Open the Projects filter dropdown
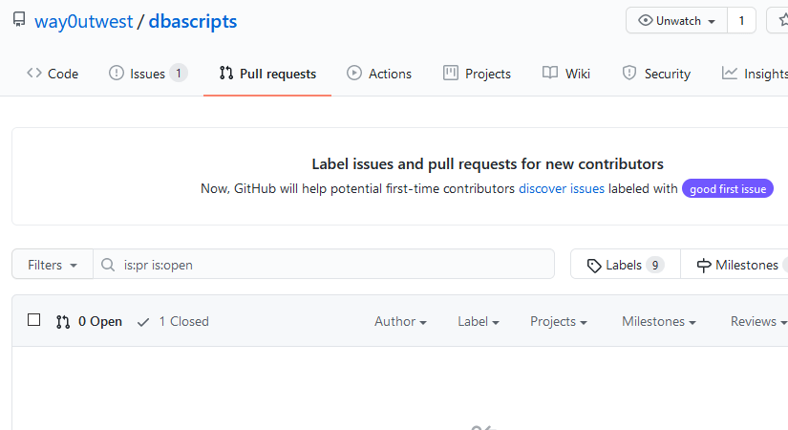Image resolution: width=788 pixels, height=430 pixels. (x=559, y=322)
